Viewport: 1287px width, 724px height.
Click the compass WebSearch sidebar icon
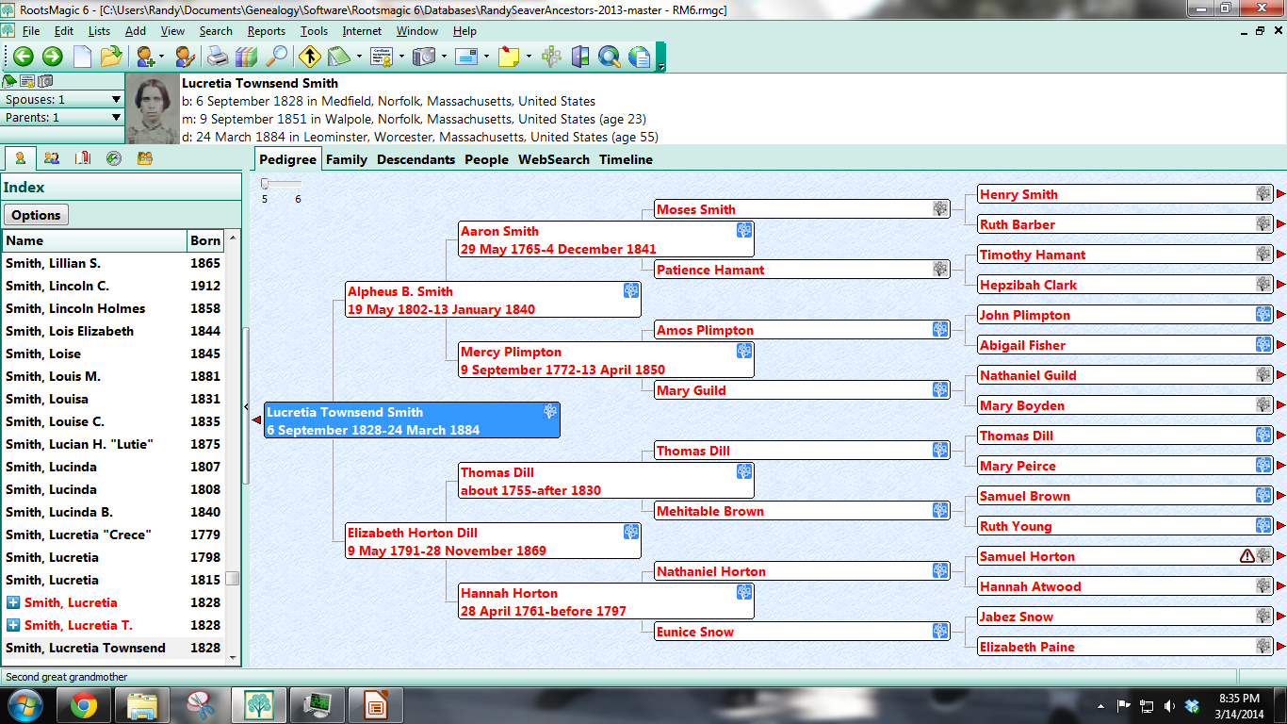click(114, 158)
